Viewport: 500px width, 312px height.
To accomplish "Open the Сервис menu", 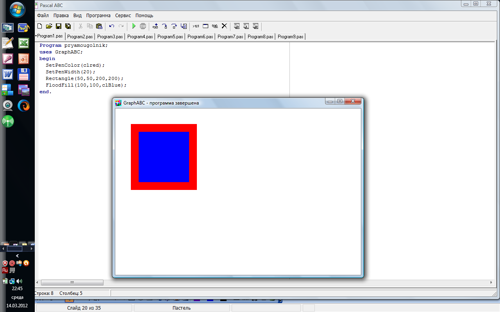I will 123,16.
